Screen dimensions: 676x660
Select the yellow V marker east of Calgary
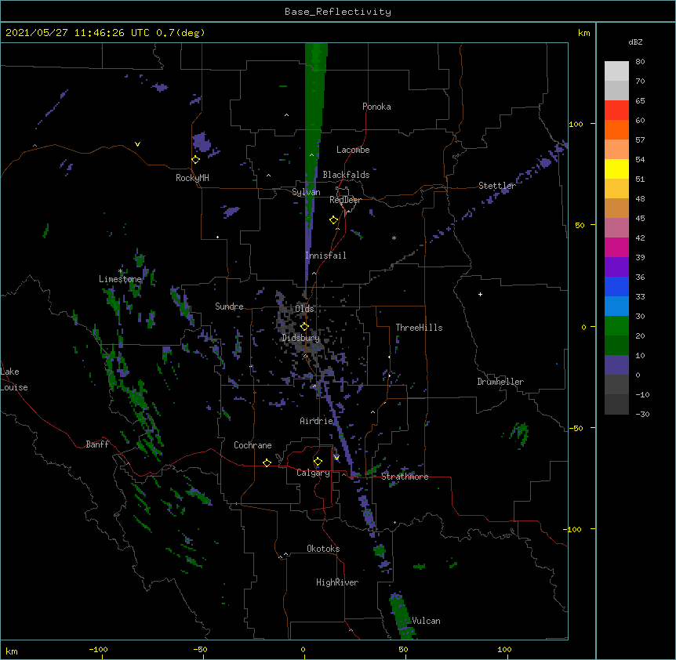tap(336, 458)
